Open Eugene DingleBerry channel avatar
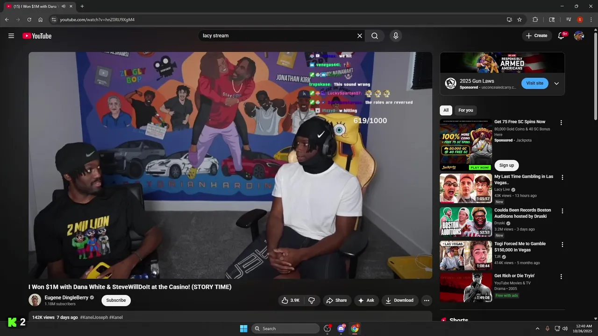 click(35, 300)
